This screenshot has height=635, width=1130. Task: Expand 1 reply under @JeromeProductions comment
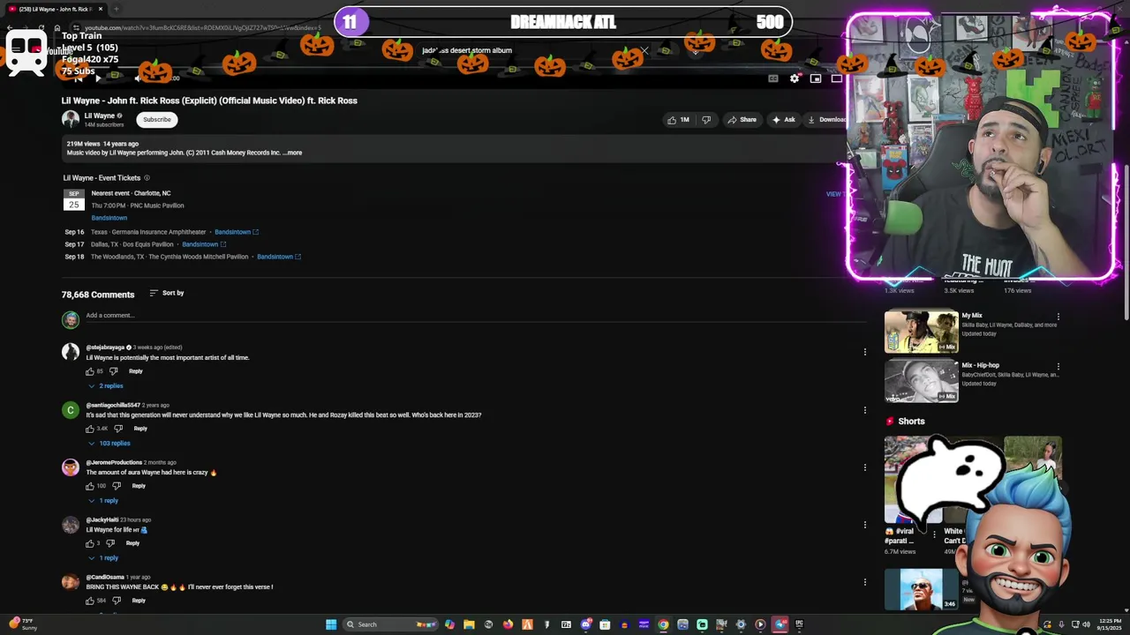[x=103, y=501]
